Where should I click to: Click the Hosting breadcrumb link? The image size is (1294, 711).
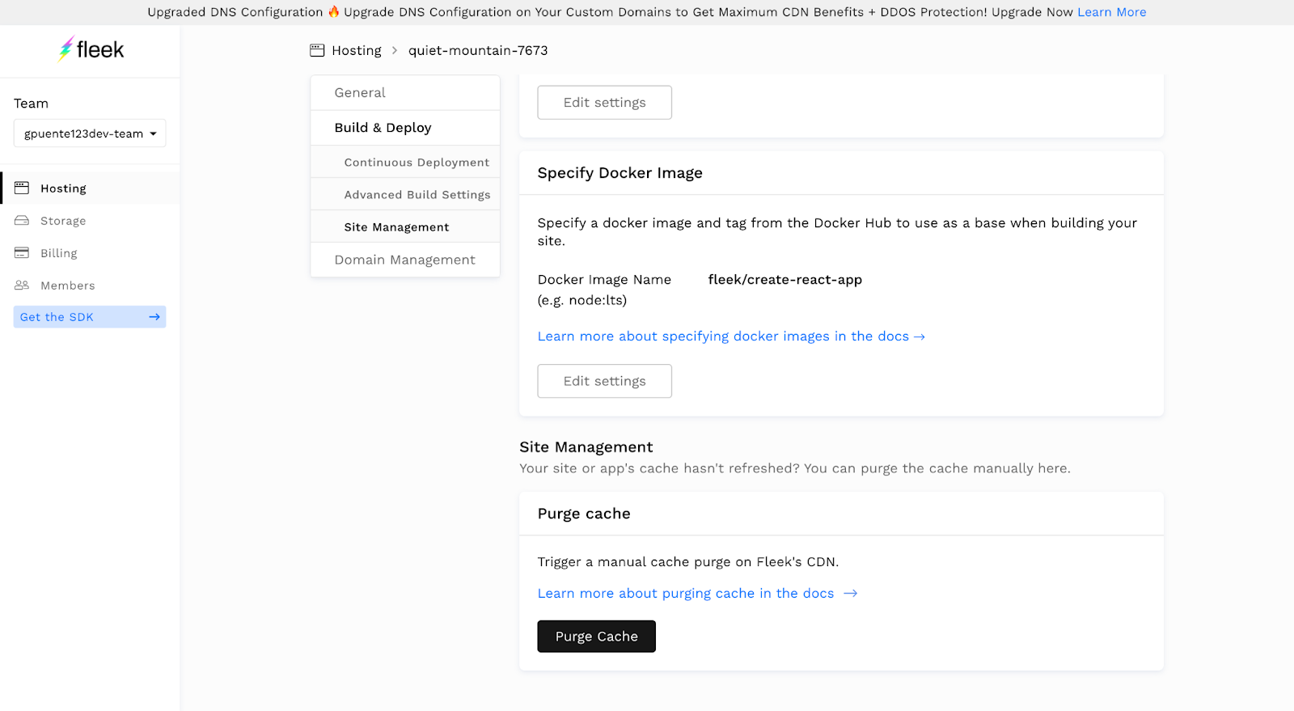(357, 50)
